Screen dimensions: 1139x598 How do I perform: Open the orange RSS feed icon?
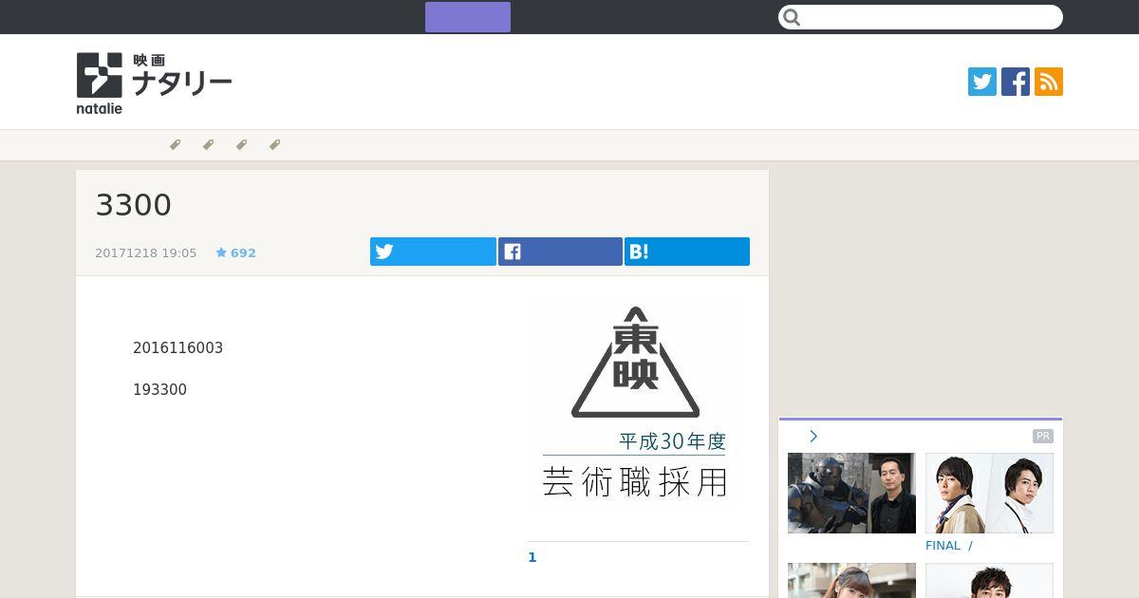pyautogui.click(x=1049, y=82)
